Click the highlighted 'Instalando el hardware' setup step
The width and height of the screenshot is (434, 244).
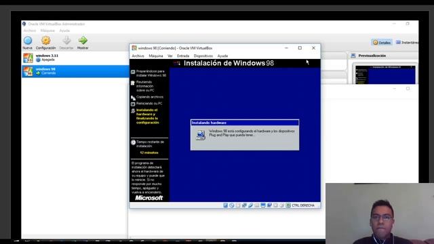point(148,116)
